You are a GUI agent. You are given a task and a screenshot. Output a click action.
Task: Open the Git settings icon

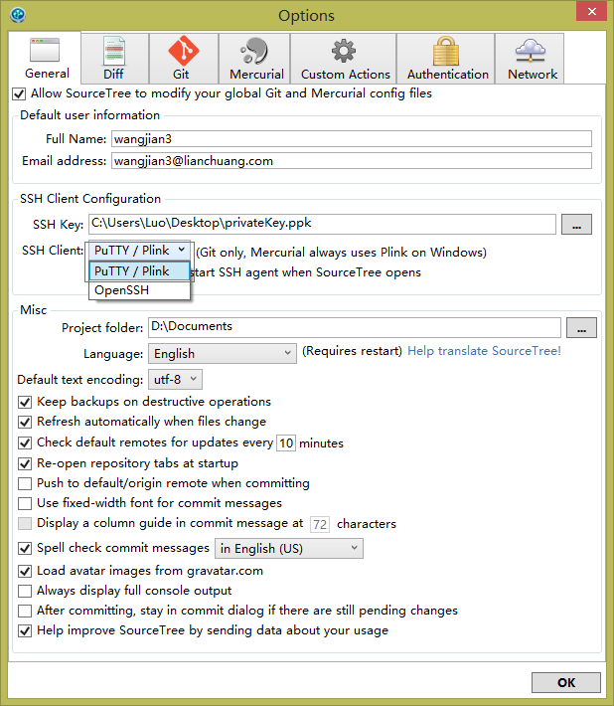pyautogui.click(x=184, y=51)
